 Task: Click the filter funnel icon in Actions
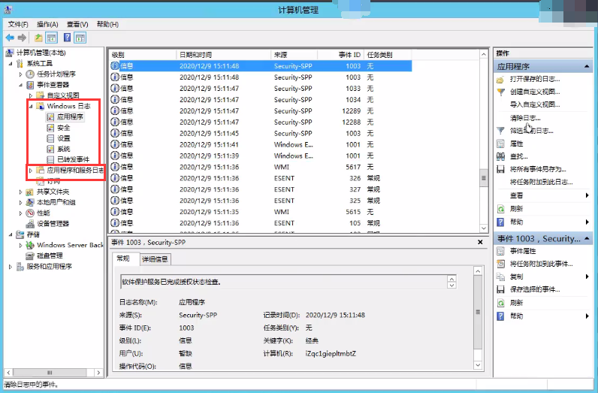click(x=500, y=131)
